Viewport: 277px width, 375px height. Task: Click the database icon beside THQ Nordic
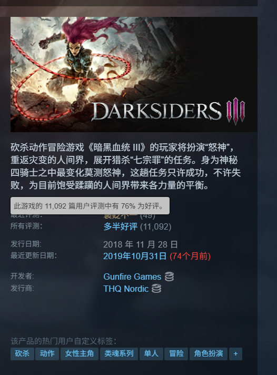156,289
